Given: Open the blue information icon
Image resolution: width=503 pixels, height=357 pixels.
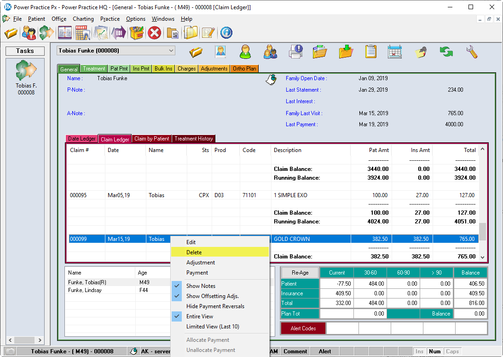Looking at the screenshot, I should (x=226, y=33).
